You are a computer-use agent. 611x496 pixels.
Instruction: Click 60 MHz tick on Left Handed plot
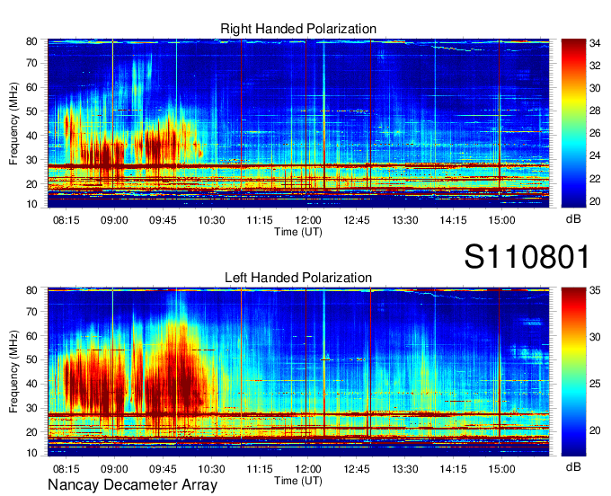pos(31,336)
